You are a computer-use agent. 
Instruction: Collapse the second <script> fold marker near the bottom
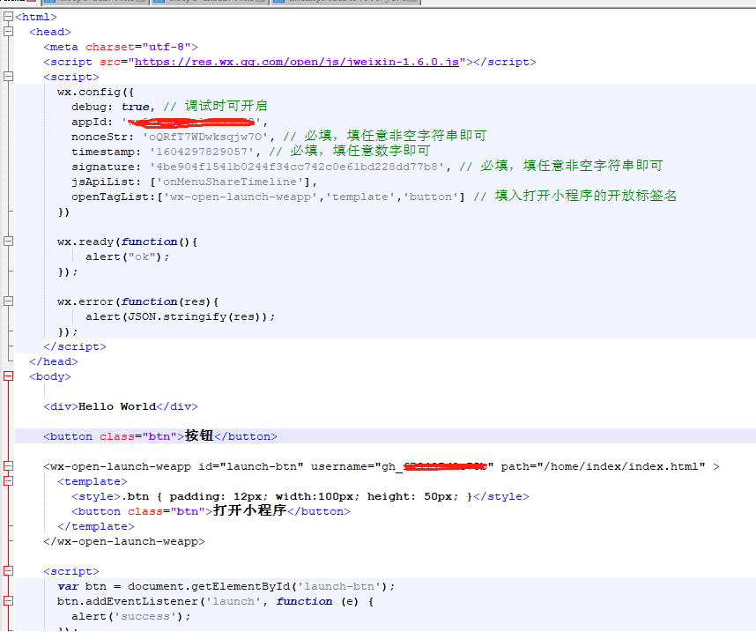(x=8, y=570)
